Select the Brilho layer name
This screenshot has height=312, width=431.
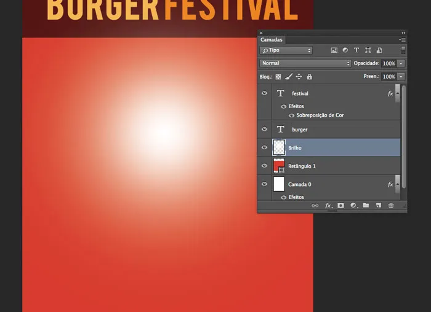tap(295, 148)
